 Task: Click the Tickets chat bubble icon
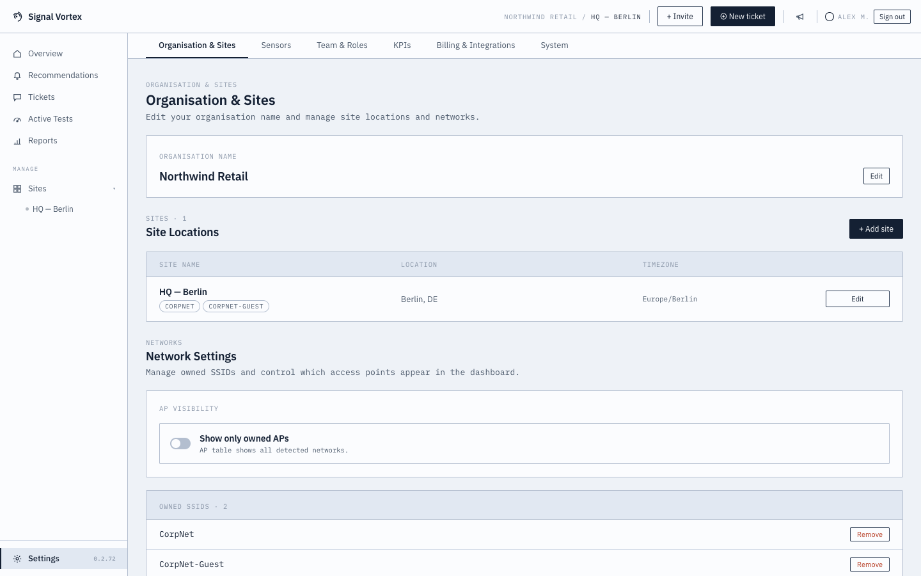click(17, 97)
